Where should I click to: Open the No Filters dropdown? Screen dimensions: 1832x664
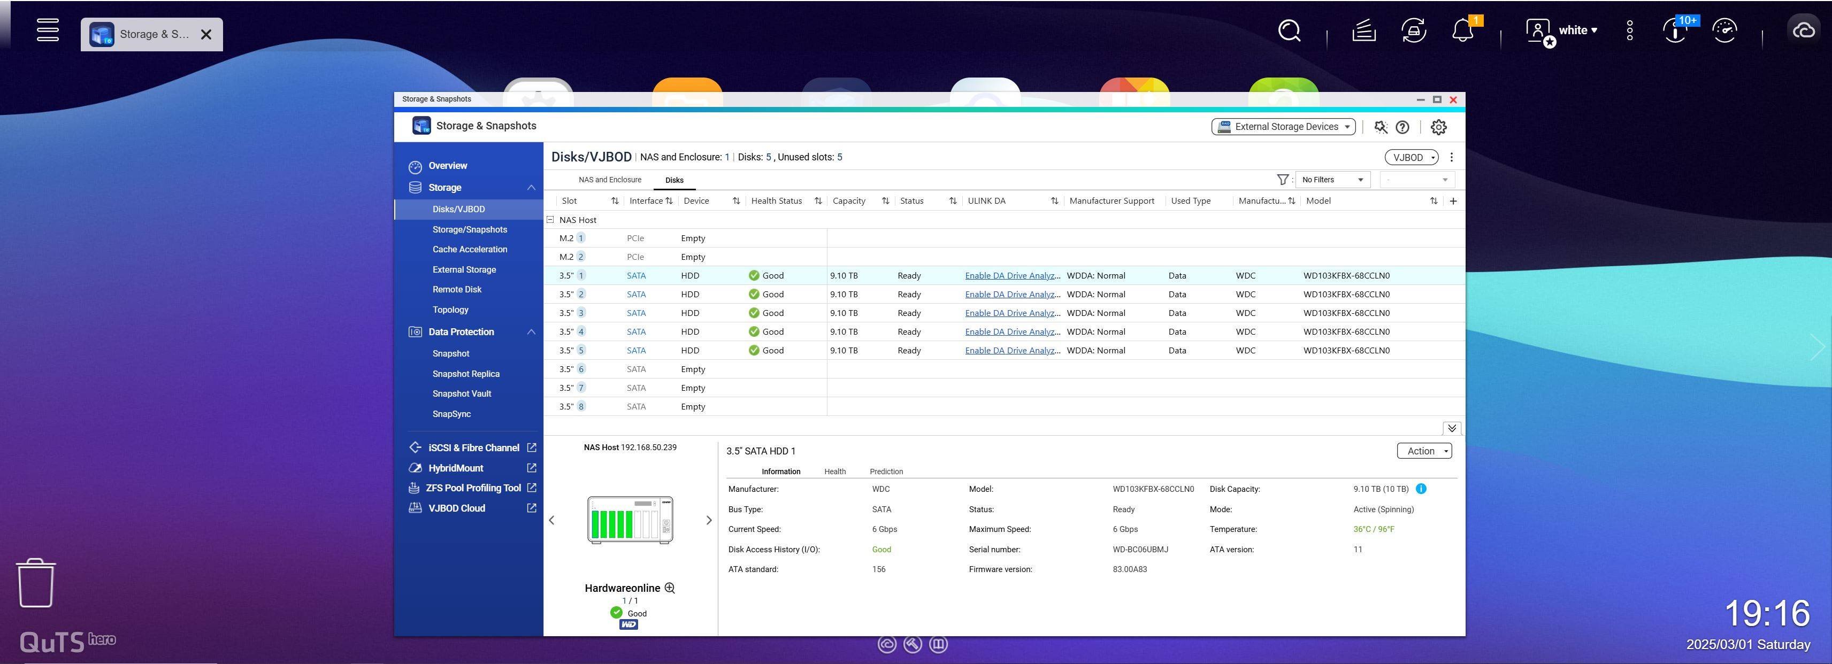coord(1332,180)
